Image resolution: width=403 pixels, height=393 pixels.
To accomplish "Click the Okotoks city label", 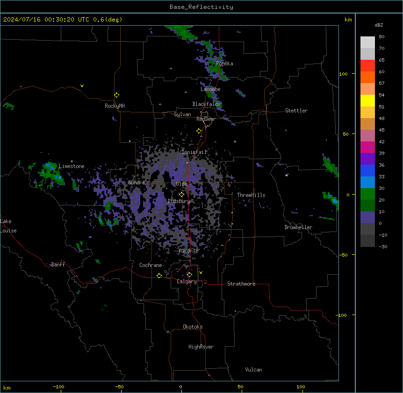I will pyautogui.click(x=193, y=327).
